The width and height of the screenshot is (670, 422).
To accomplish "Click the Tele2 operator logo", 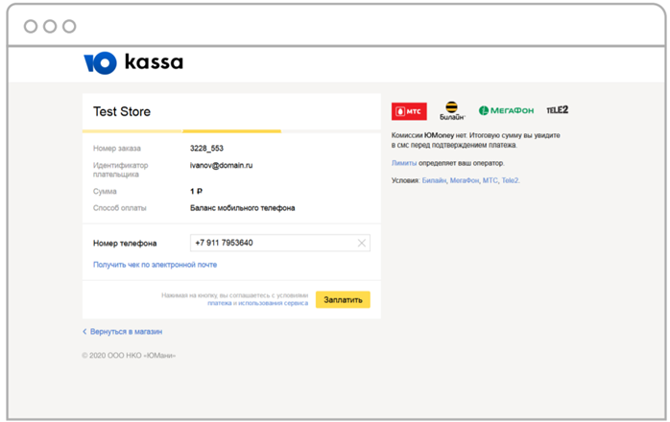I will pos(557,110).
